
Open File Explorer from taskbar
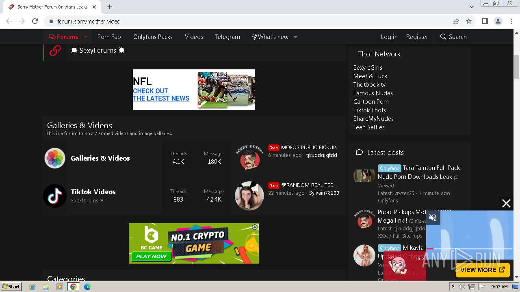(x=46, y=287)
